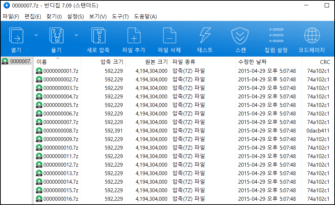Click the 7z icon of 0000000013.7z

[x=39, y=173]
